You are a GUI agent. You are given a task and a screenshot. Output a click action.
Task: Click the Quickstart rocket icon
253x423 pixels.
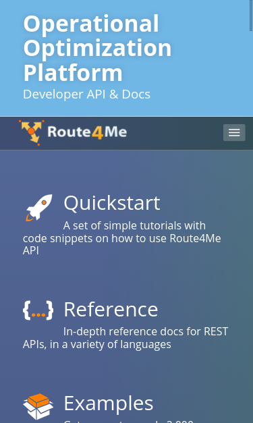[x=39, y=208]
